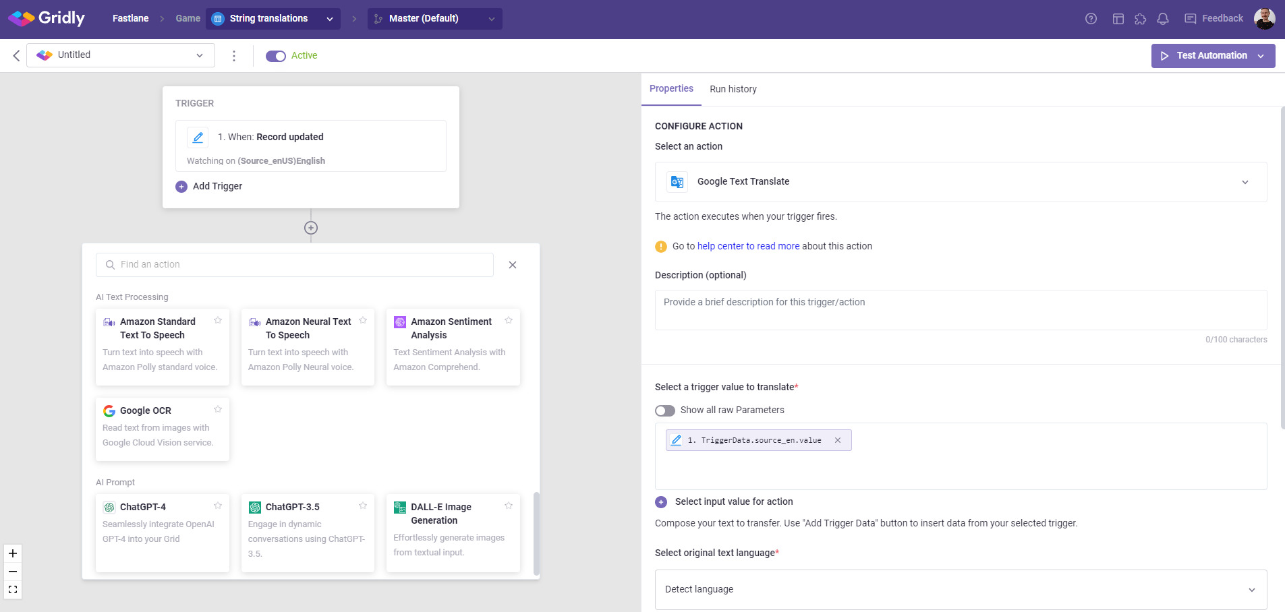Zoom in using the plus control
This screenshot has height=612, width=1285.
coord(12,553)
